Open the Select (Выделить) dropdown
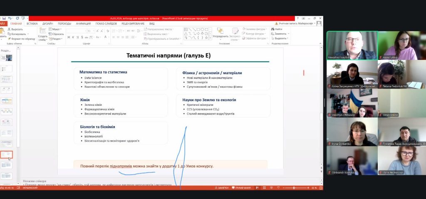Viewport: 426px width, 199px height. [279, 38]
